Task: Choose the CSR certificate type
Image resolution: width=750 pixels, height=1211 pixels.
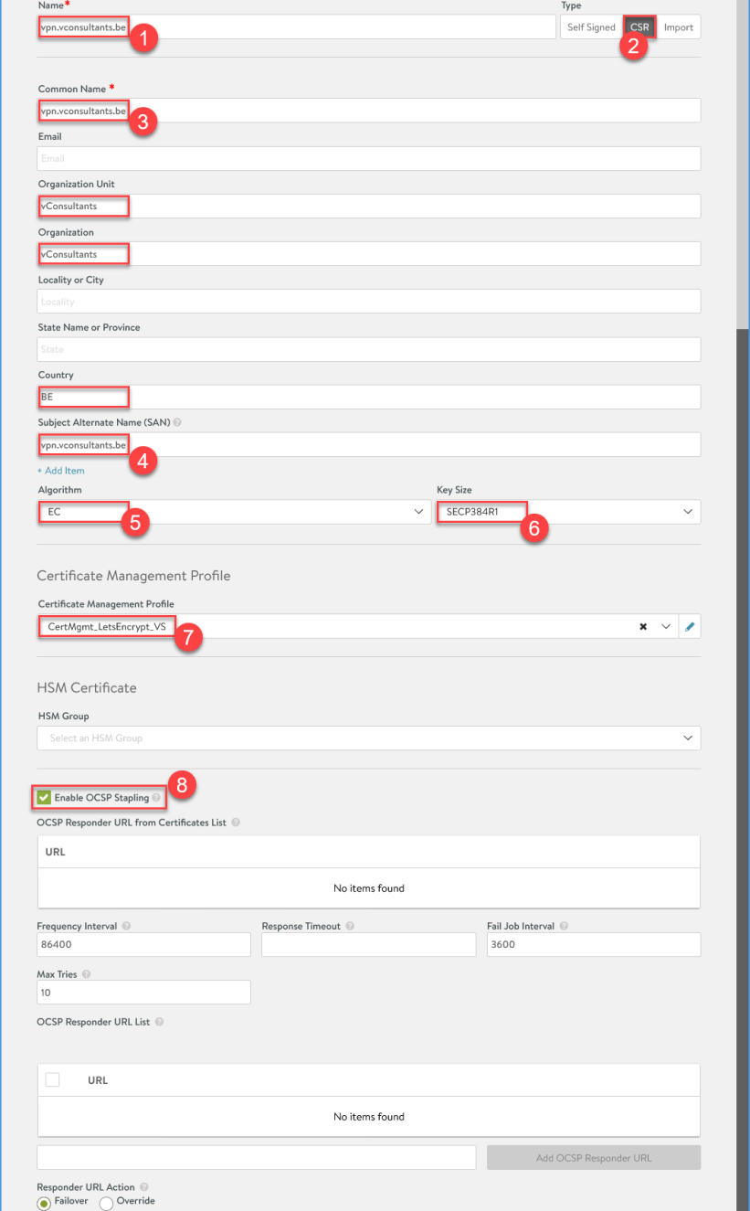Action: click(x=639, y=27)
